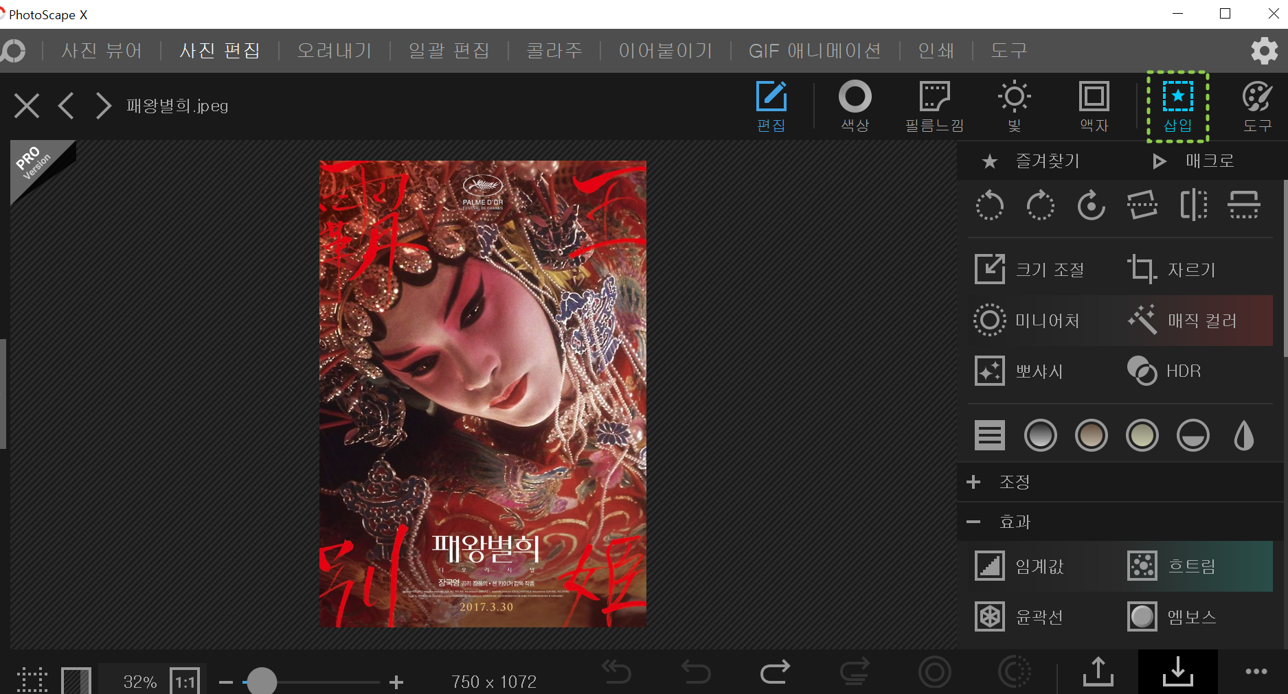Click the movie poster image on canvas
1288x694 pixels.
(x=483, y=393)
